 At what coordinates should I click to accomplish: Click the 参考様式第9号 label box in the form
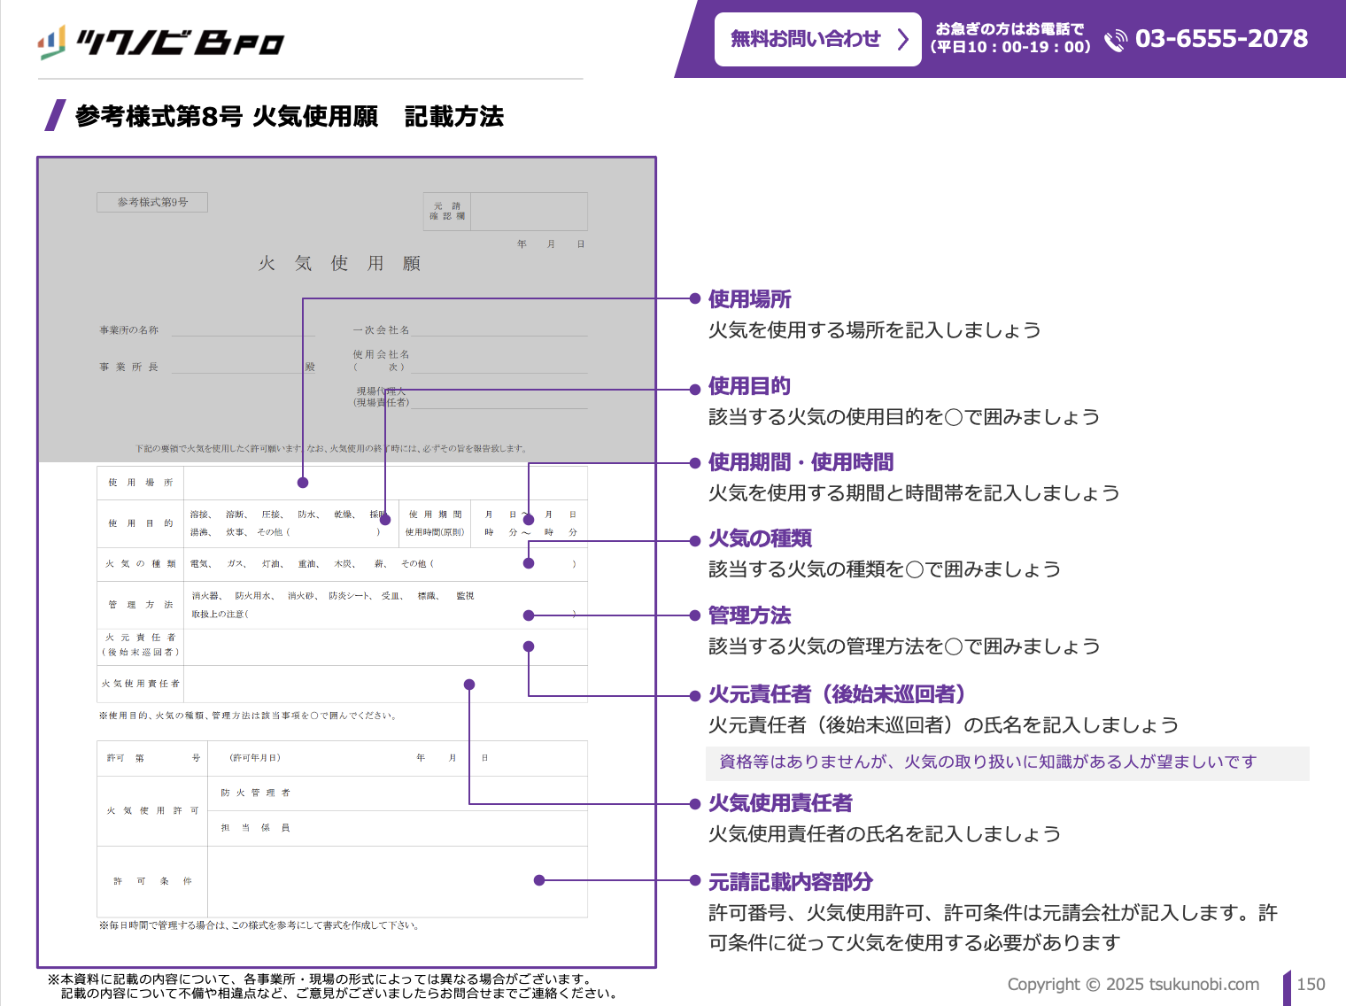pos(152,202)
